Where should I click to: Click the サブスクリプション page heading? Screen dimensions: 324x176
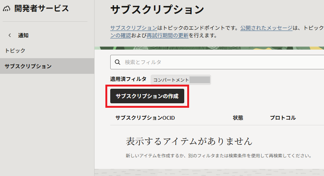click(157, 10)
